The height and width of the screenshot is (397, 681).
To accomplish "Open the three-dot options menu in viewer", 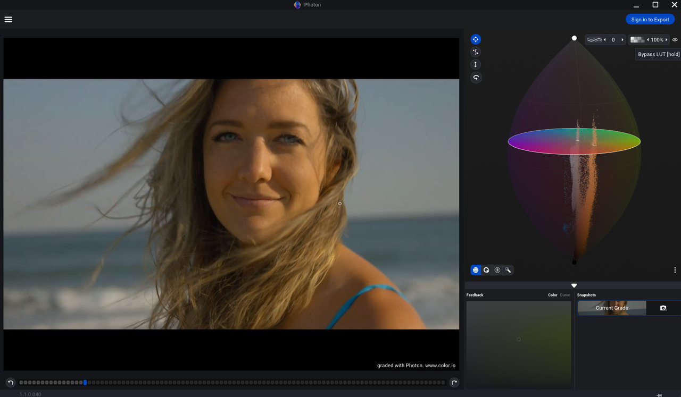I will coord(675,270).
